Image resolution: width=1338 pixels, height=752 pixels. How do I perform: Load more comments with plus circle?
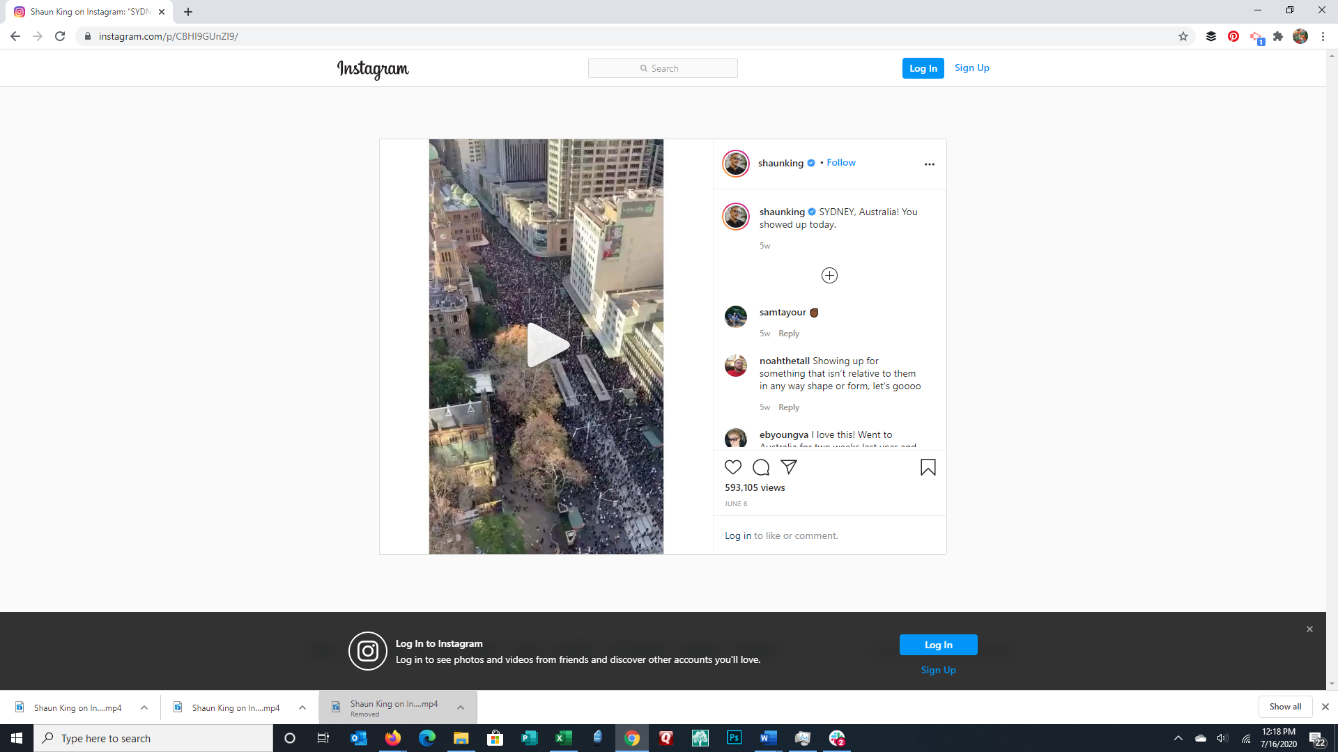coord(829,276)
